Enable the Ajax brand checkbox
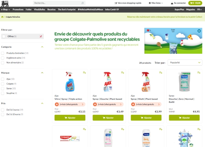This screenshot has width=205, height=147. tap(3, 79)
